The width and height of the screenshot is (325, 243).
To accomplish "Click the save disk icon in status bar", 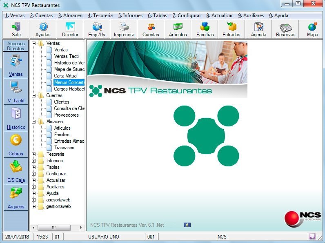I will 313,236.
